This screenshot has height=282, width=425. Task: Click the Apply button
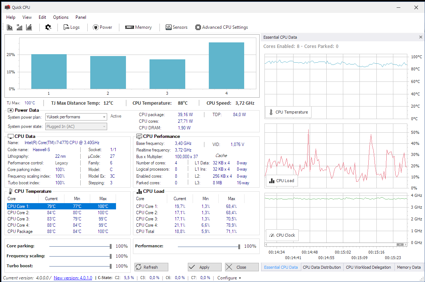click(x=205, y=267)
